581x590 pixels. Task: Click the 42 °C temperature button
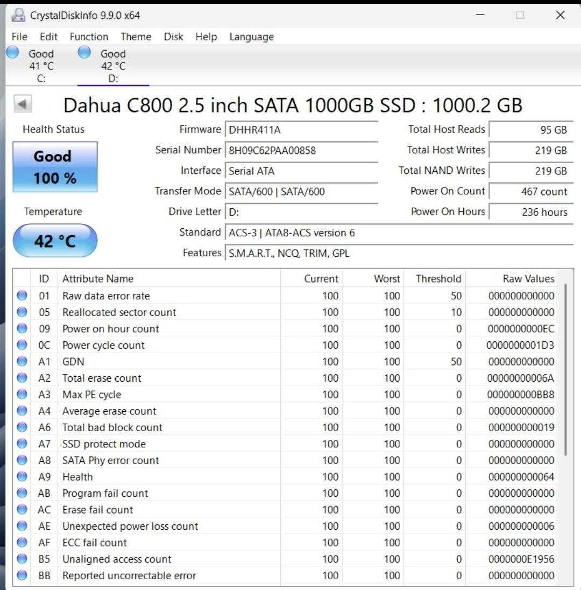pos(55,241)
